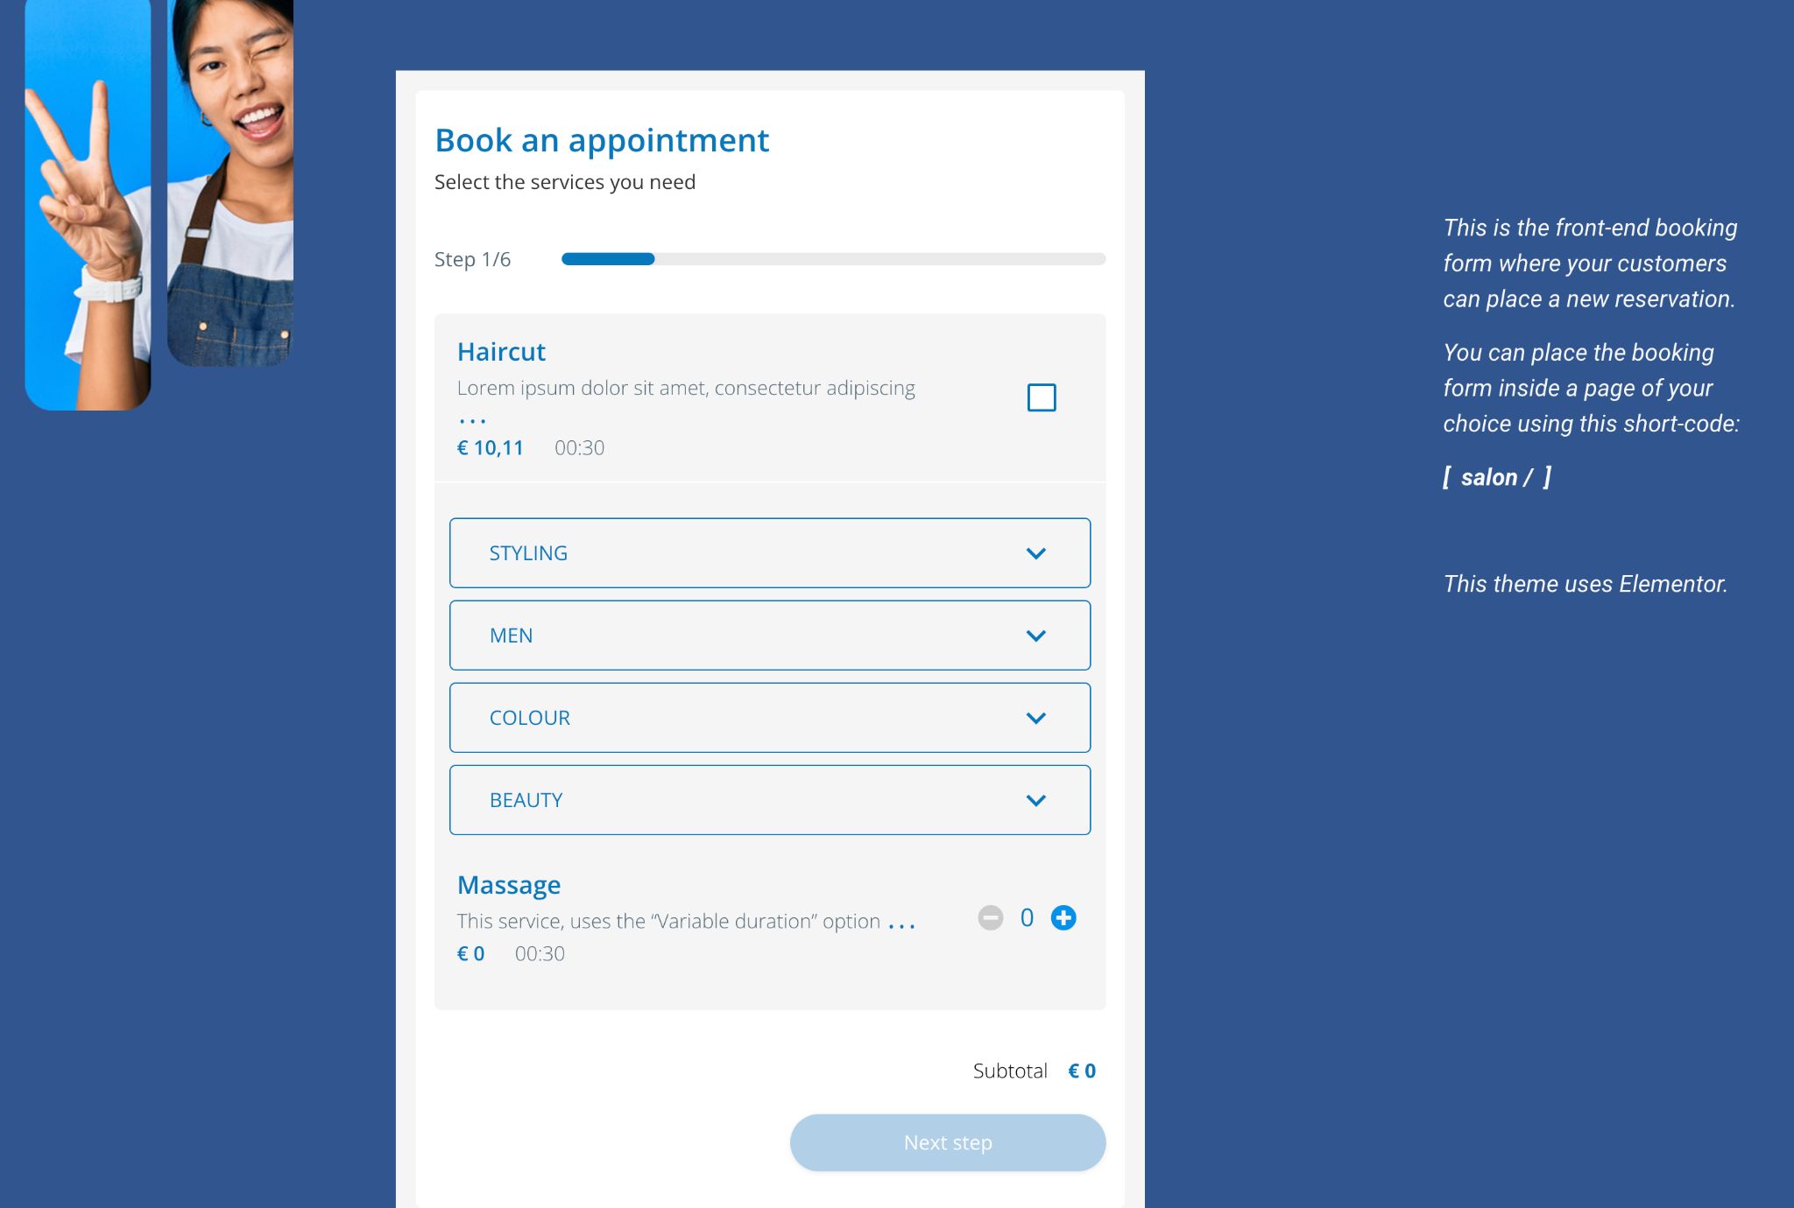Toggle the Haircut selection checkbox
This screenshot has width=1794, height=1208.
click(1039, 397)
